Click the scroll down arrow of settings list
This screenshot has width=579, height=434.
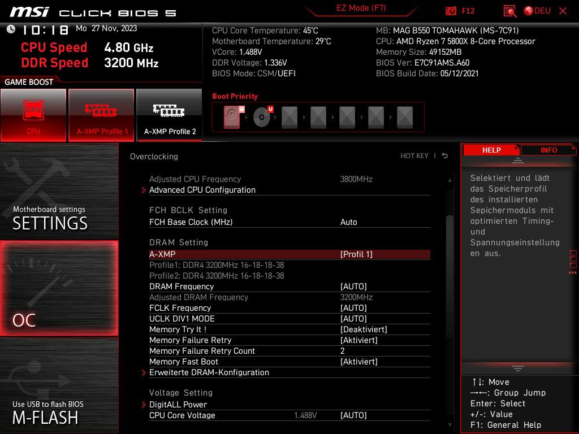pyautogui.click(x=450, y=425)
